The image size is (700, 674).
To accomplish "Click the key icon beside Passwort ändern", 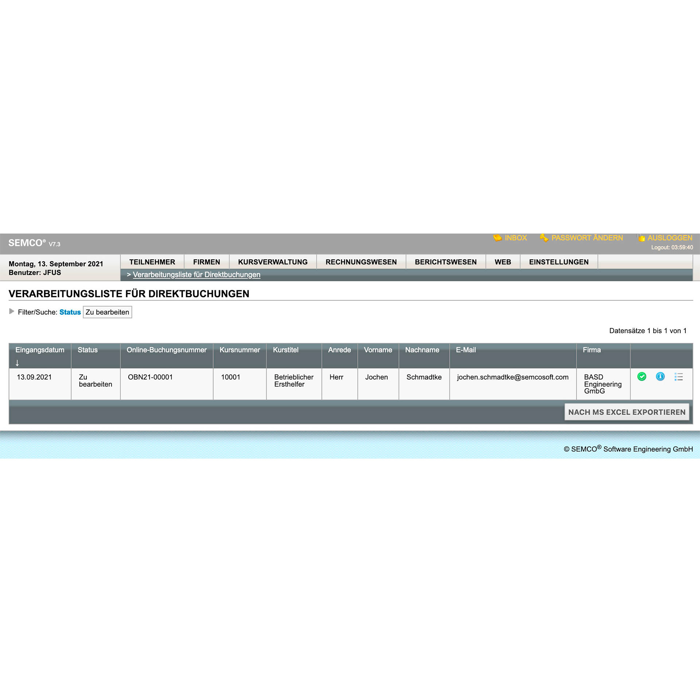I will [x=544, y=238].
